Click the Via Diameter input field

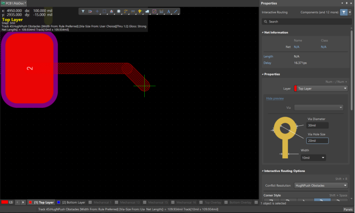317,125
